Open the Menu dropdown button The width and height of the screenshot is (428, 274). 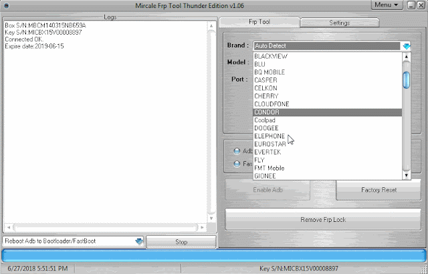click(x=387, y=5)
